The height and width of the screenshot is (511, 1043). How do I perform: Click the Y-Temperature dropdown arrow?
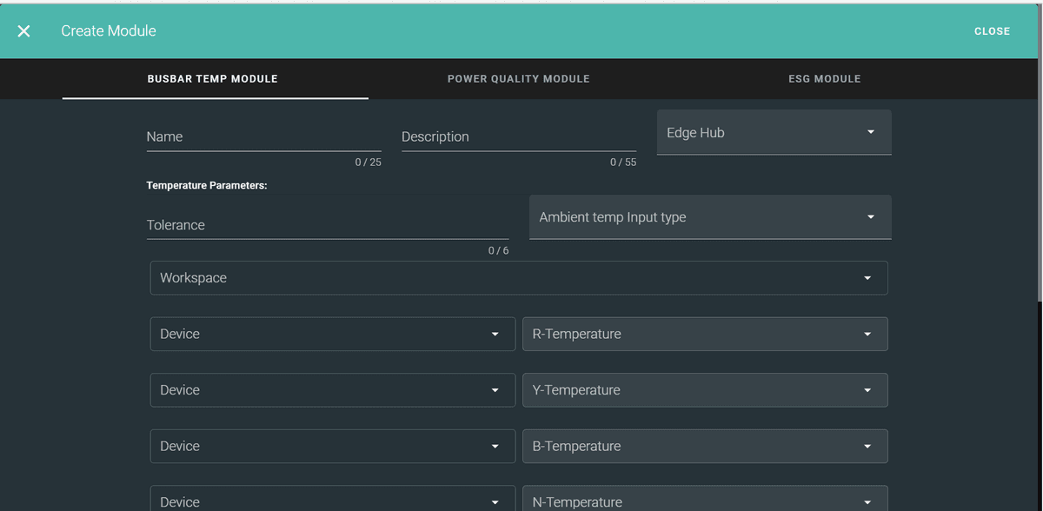click(x=867, y=390)
